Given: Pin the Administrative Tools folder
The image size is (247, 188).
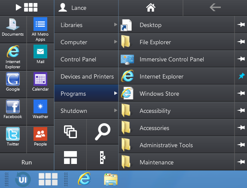Looking at the screenshot, I should point(241,145).
